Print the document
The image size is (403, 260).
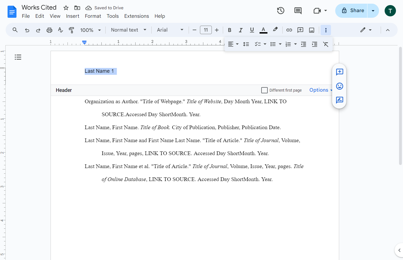[49, 30]
